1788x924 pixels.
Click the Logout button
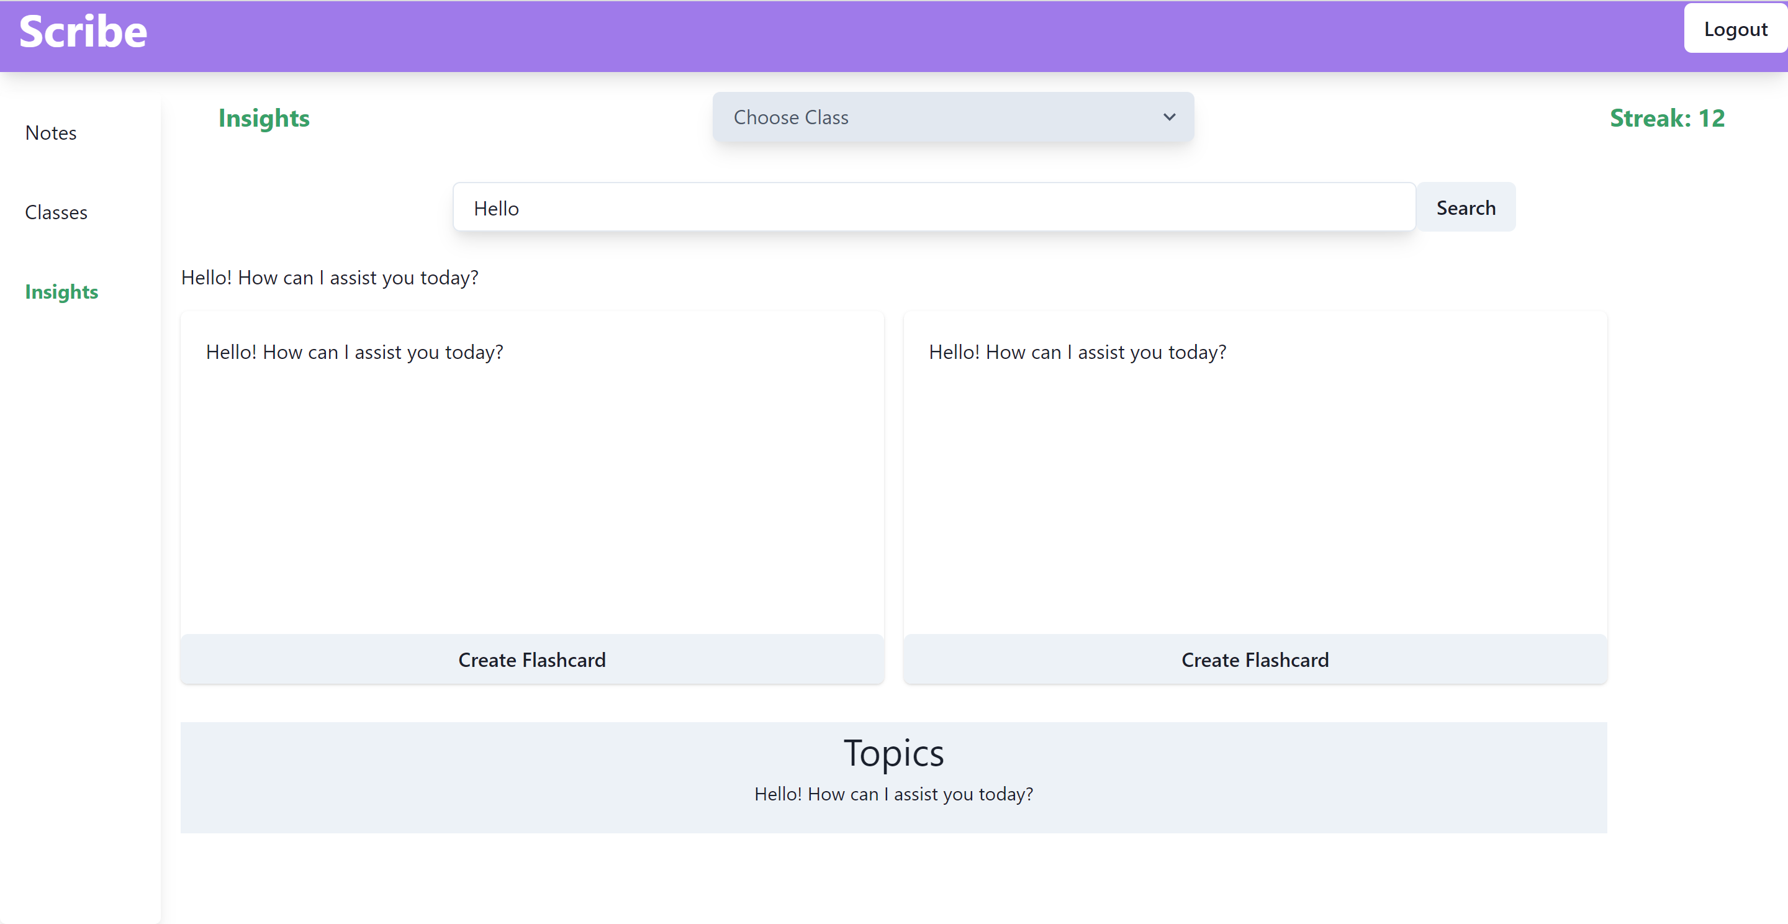pyautogui.click(x=1735, y=29)
